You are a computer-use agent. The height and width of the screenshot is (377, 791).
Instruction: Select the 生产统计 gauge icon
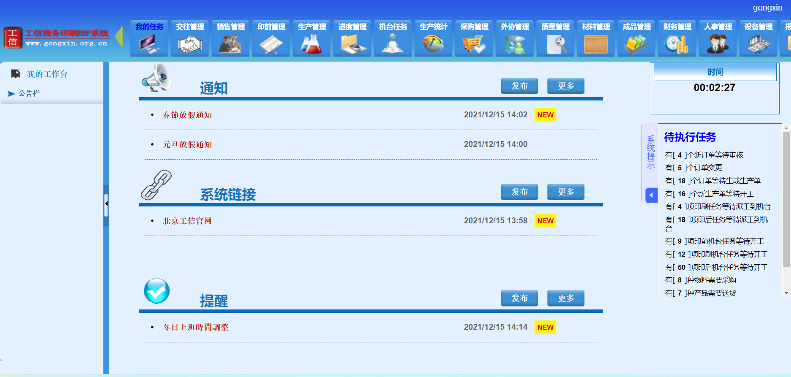coord(433,44)
